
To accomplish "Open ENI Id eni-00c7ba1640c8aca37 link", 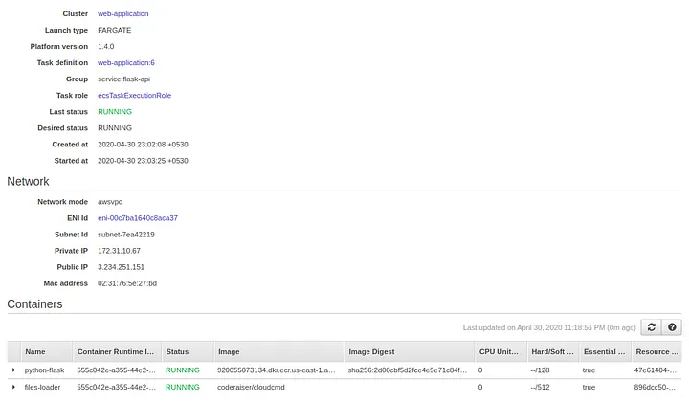I will (138, 218).
